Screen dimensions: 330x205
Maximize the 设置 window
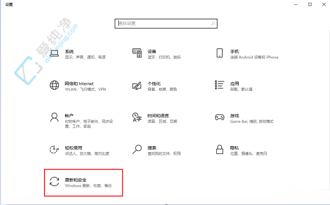tap(310, 4)
